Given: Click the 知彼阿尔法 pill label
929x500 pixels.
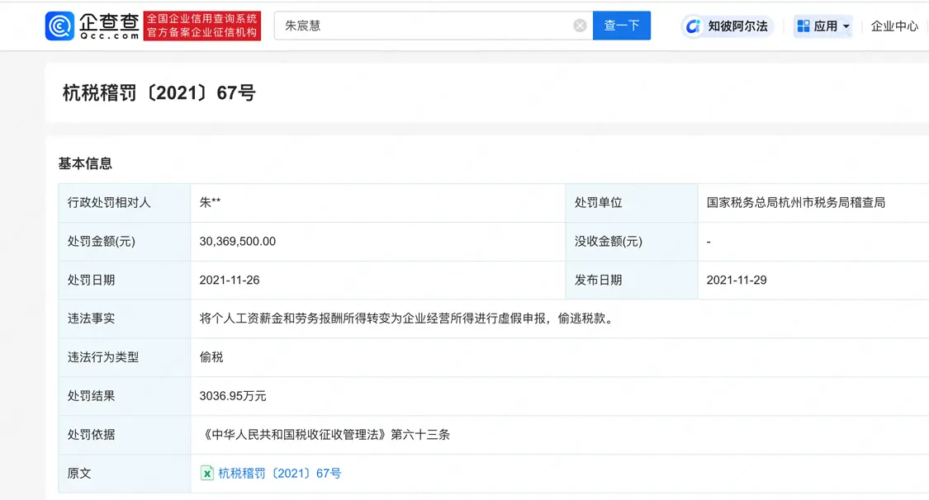Looking at the screenshot, I should (x=737, y=26).
